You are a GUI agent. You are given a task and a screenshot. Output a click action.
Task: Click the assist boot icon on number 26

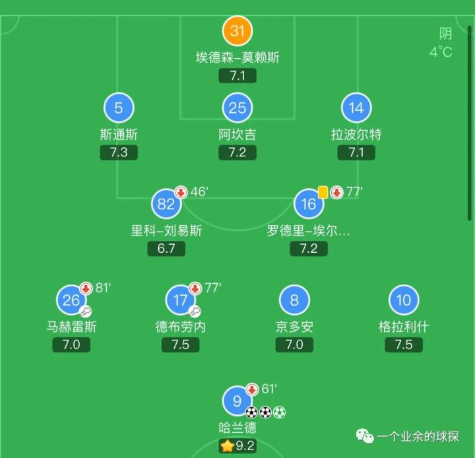click(86, 310)
